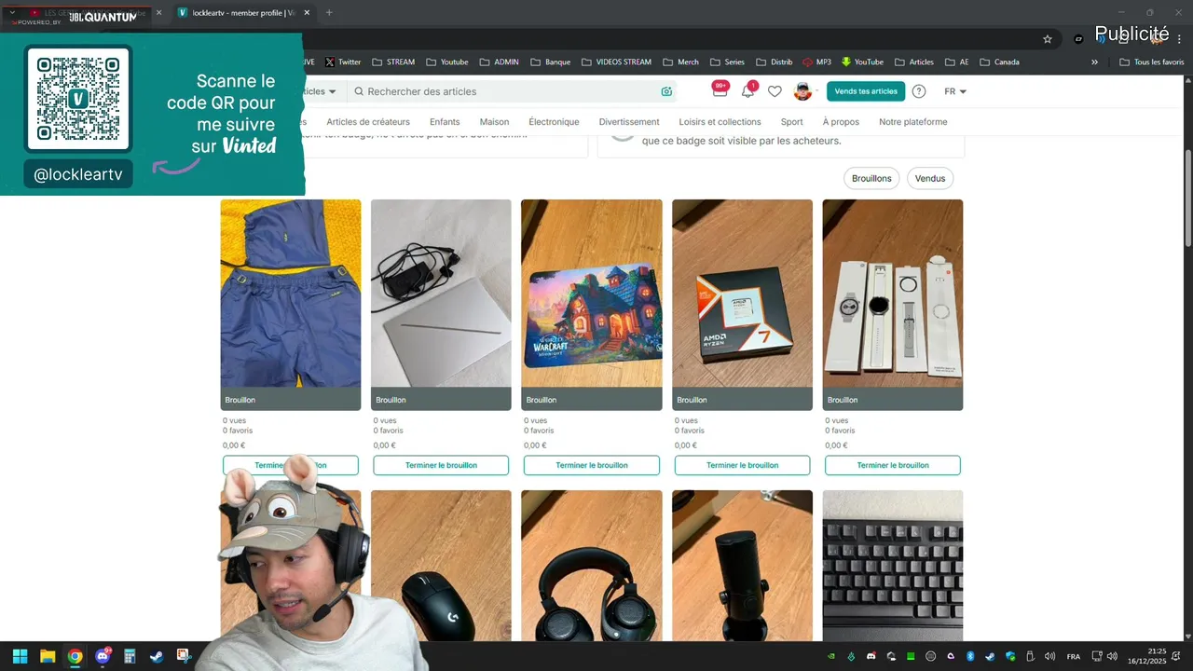
Task: Open the Warcraft mousepad thumbnail
Action: click(x=592, y=294)
